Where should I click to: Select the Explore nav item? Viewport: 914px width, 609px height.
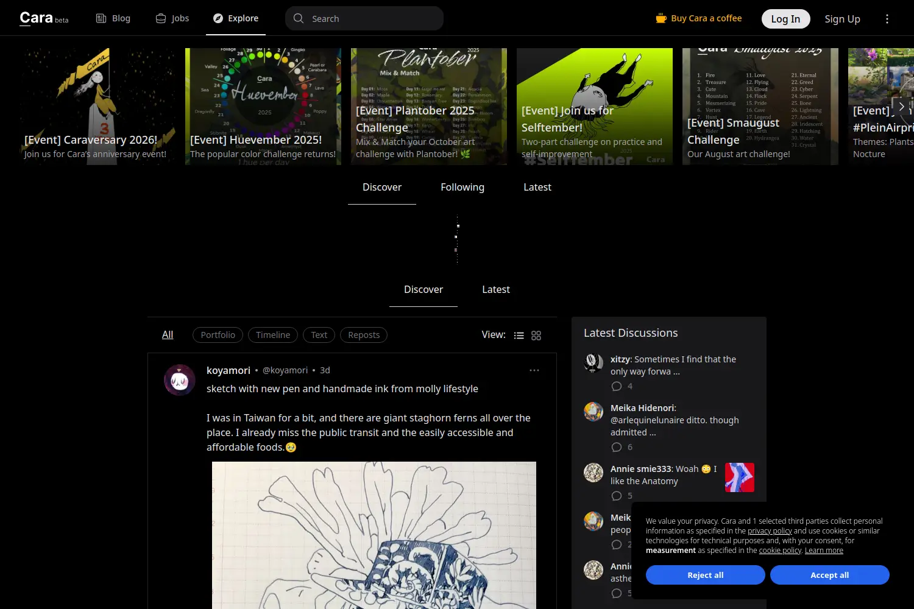[236, 18]
